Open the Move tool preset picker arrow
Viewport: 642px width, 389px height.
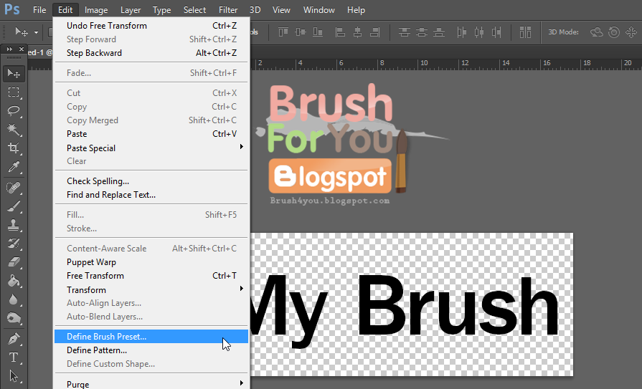click(36, 32)
